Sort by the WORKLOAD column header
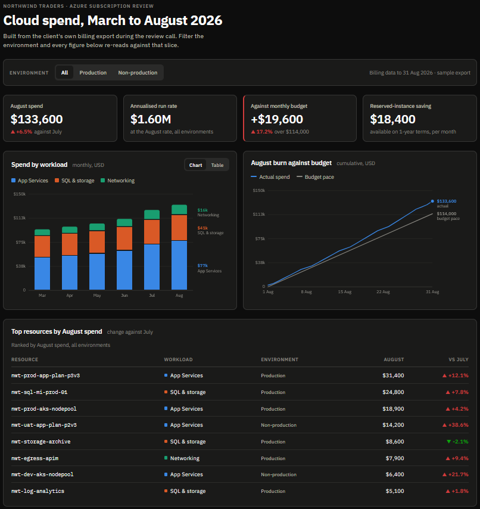This screenshot has width=480, height=509. pos(179,359)
